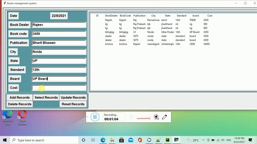This screenshot has height=144, width=257.
Task: Click the City column header in table
Action: click(153, 16)
